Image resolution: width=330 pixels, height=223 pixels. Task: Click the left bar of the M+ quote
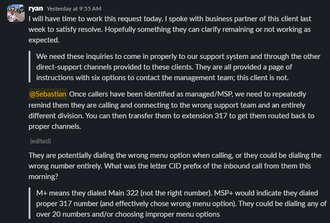coord(30,203)
